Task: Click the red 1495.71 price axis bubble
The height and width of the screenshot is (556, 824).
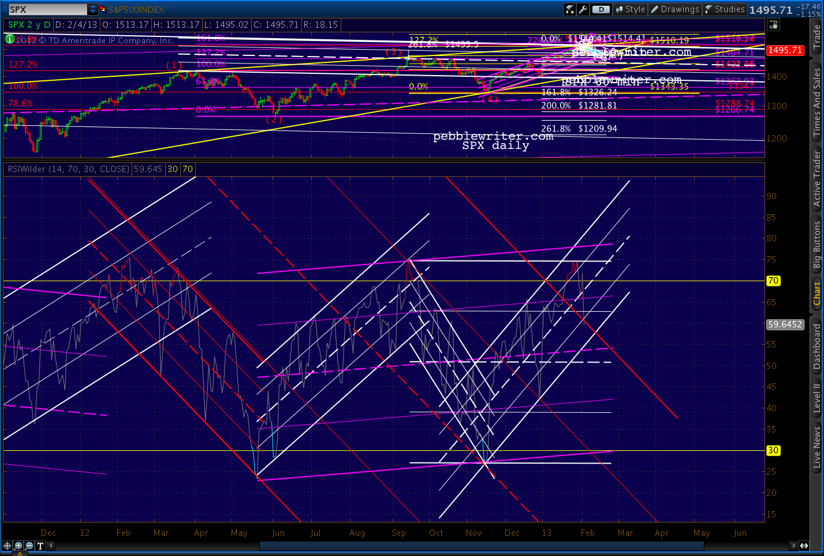Action: pyautogui.click(x=785, y=50)
